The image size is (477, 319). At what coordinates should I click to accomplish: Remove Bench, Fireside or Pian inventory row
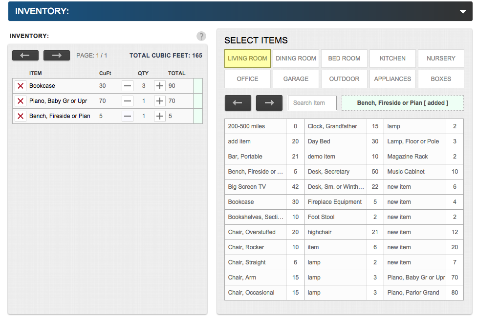point(20,116)
